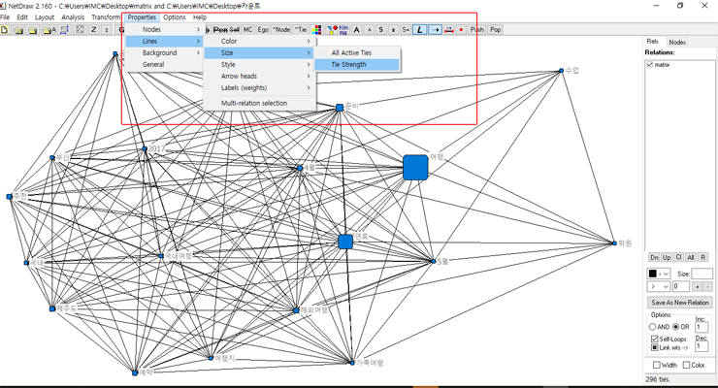Click the color palette grid icon
This screenshot has width=718, height=388.
(317, 30)
